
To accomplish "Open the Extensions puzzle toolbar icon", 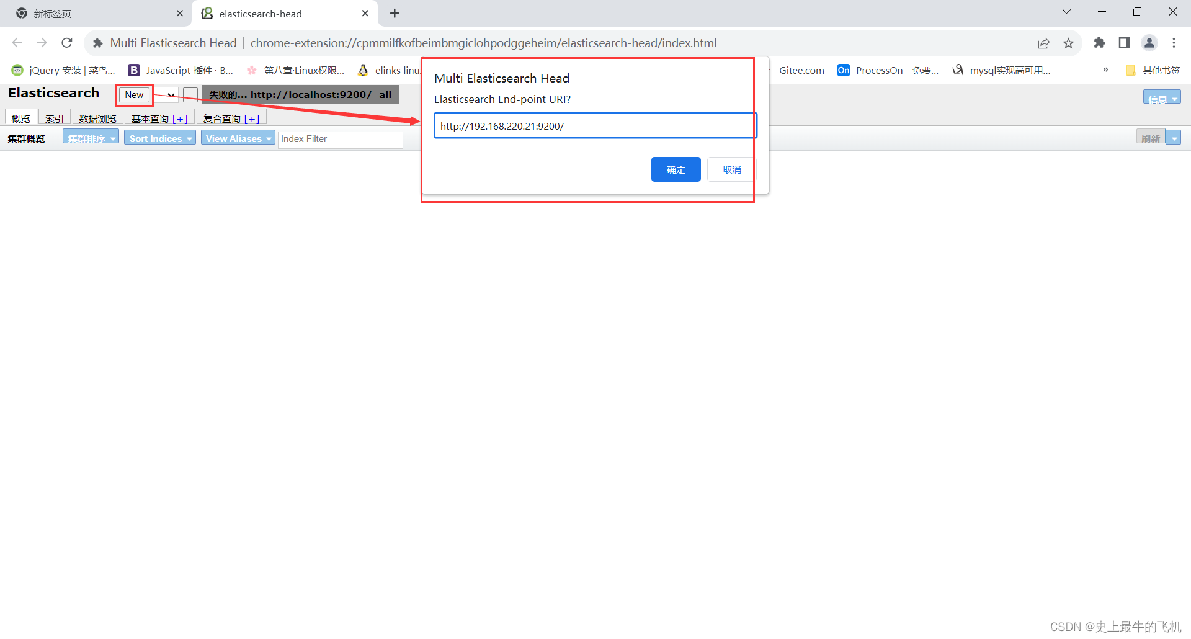I will (x=1099, y=43).
